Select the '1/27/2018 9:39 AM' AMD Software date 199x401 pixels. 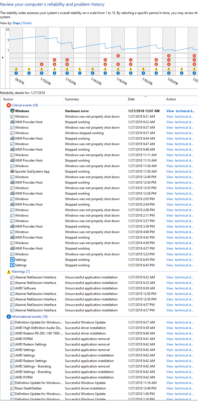coord(141,288)
